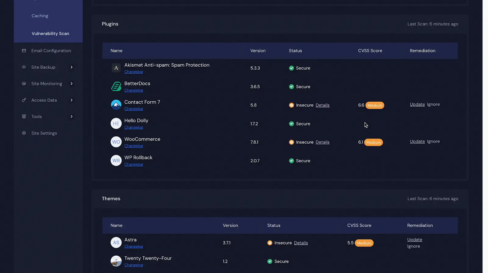Click the Astra AS theme avatar
This screenshot has width=488, height=273.
(116, 243)
